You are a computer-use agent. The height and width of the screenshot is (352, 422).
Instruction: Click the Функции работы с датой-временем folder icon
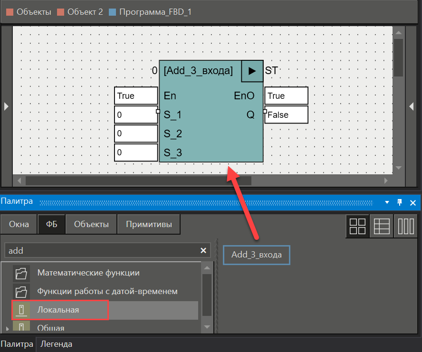pyautogui.click(x=21, y=291)
